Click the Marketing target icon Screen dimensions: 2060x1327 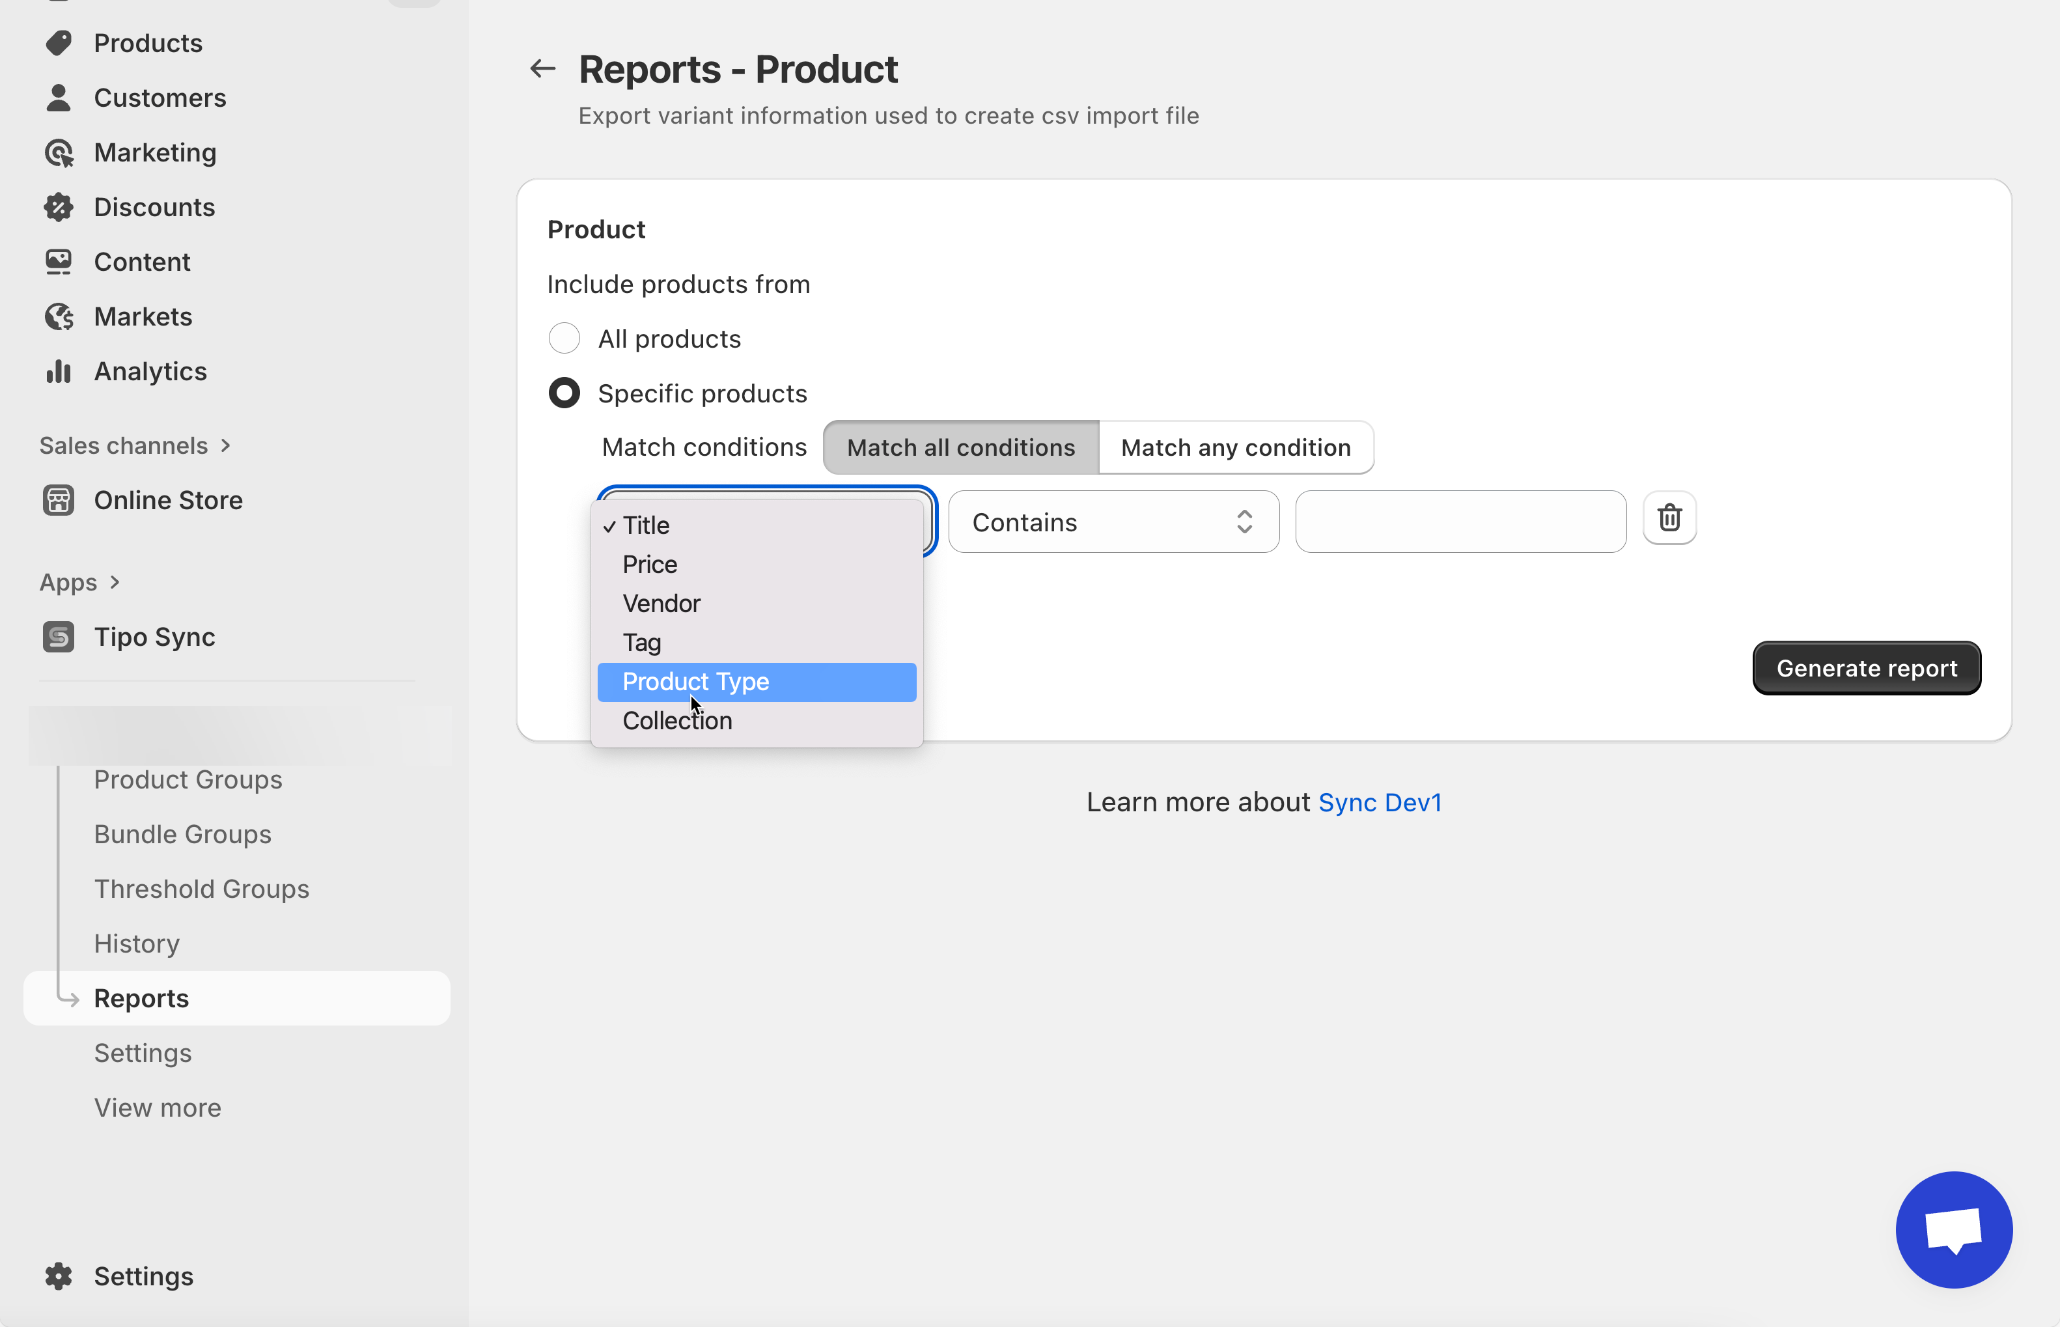[x=59, y=152]
